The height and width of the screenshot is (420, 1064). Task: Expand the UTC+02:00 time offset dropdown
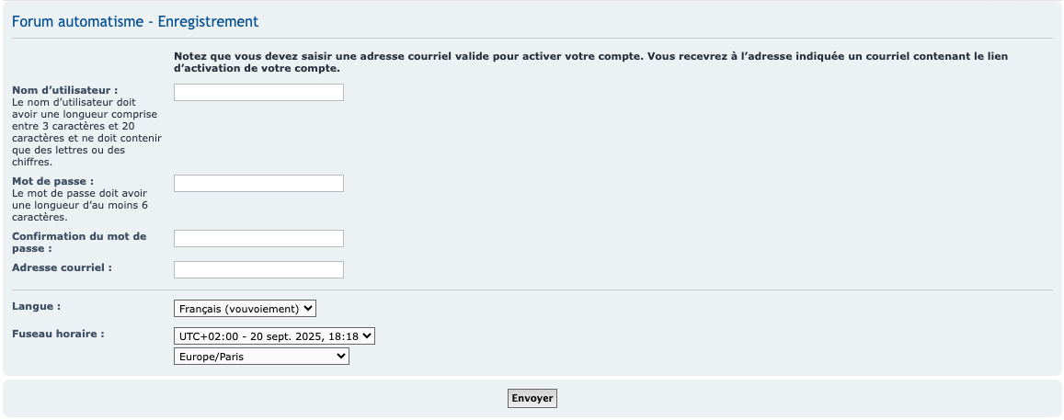(274, 336)
